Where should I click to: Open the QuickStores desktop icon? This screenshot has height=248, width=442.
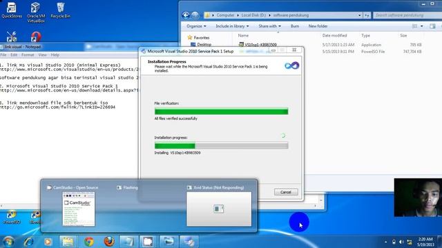tap(12, 10)
